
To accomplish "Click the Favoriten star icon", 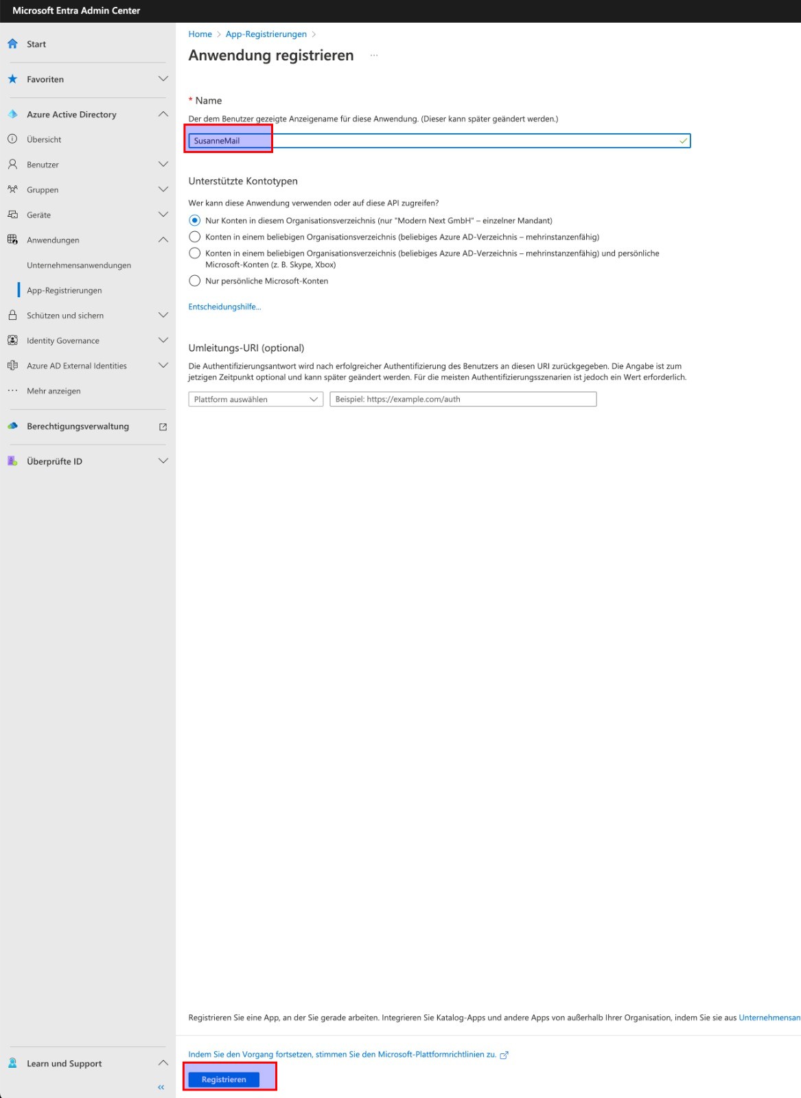I will point(12,79).
